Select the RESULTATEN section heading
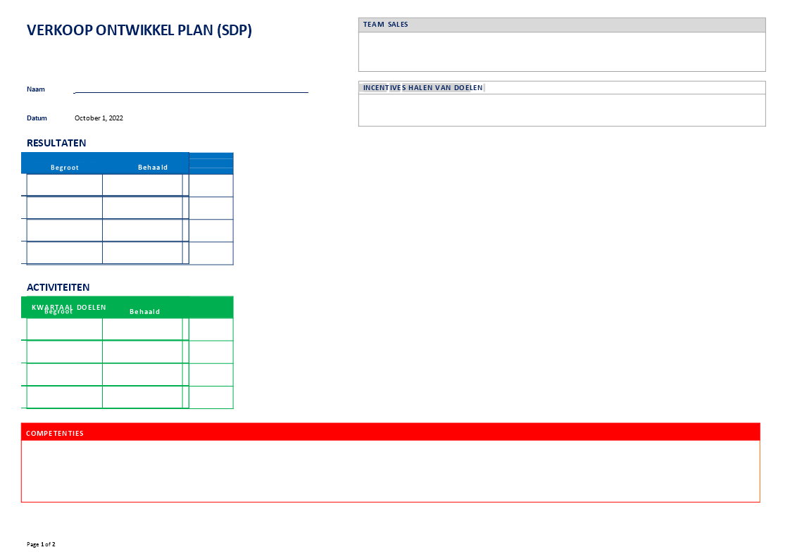The width and height of the screenshot is (790, 559). click(x=56, y=143)
